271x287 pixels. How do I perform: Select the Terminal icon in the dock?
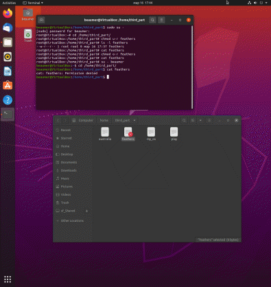pos(8,114)
